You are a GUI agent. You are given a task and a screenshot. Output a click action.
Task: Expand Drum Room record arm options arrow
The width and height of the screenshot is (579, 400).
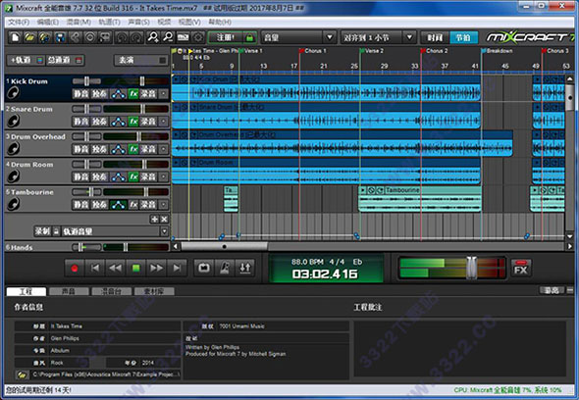click(x=163, y=177)
